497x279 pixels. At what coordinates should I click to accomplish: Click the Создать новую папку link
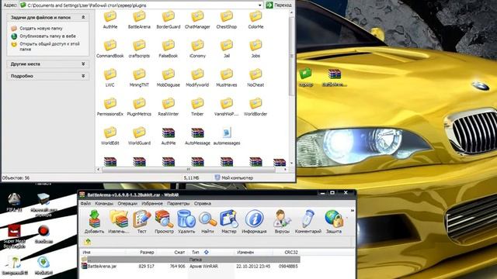pyautogui.click(x=41, y=28)
